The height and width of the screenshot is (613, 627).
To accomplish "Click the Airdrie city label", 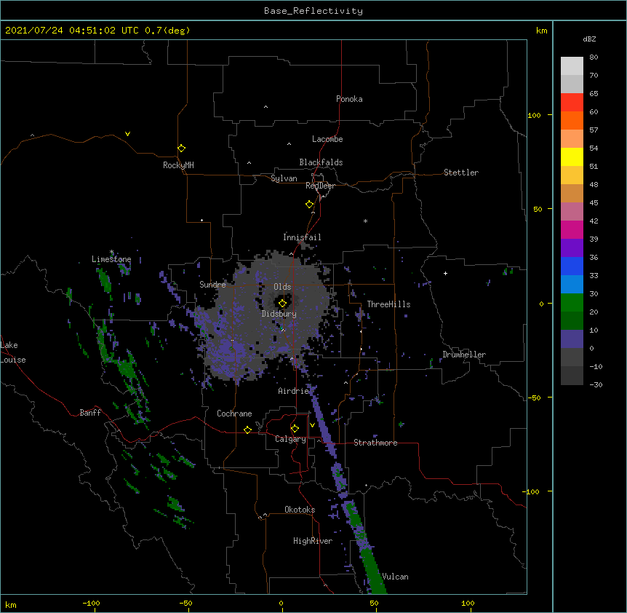I will tap(294, 391).
